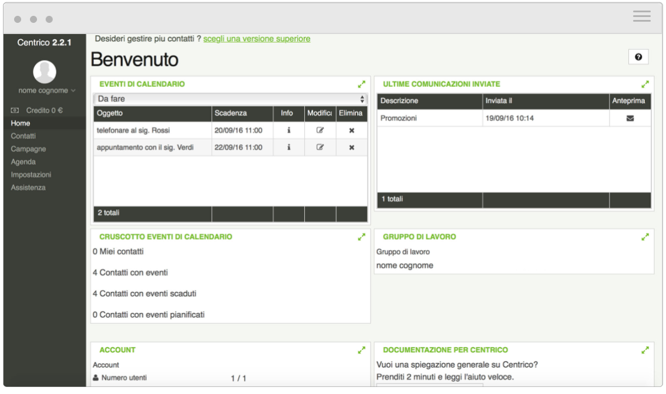Delete the 'telefonare al sig. Rossi' event
This screenshot has width=666, height=394.
coord(351,130)
